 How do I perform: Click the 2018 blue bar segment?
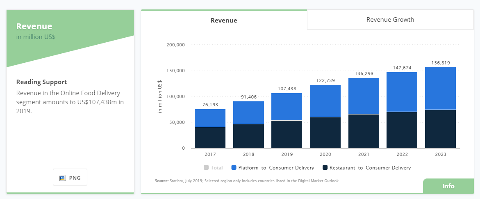(248, 112)
